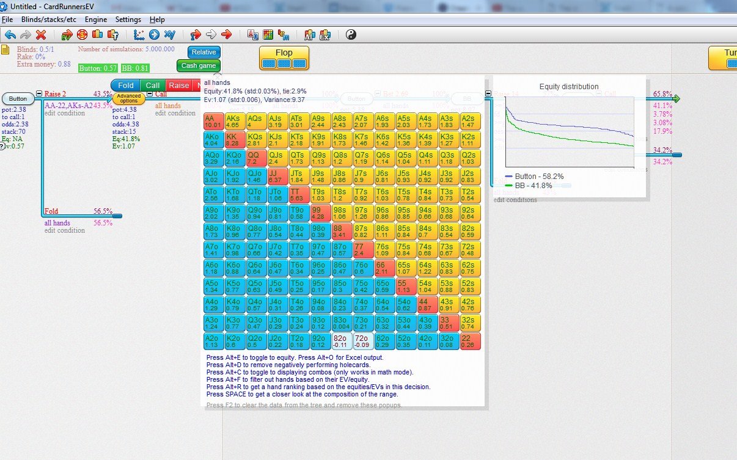Click the blue Fold action button

pyautogui.click(x=126, y=86)
